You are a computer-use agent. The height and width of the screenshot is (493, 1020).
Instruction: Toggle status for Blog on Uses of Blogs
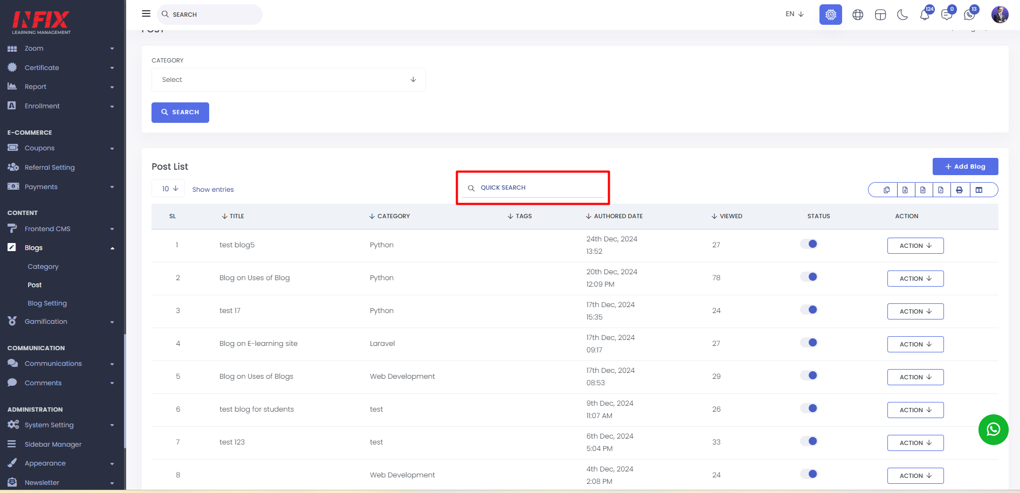click(x=809, y=376)
